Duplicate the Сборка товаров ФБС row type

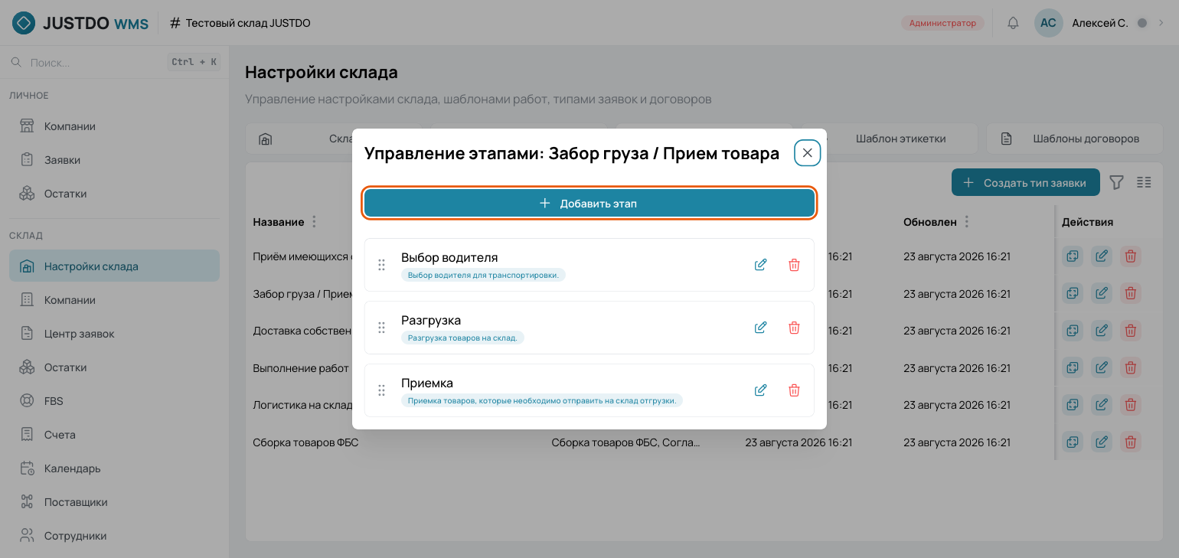click(x=1073, y=442)
